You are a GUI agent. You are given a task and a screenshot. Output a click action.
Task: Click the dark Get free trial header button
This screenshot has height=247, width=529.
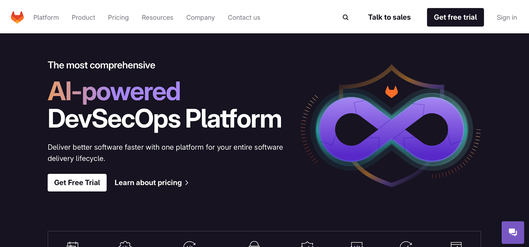455,17
